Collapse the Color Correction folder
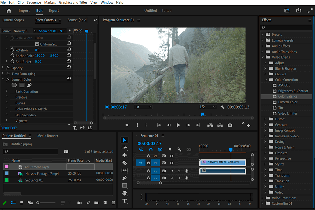This screenshot has height=210, width=315. (x=265, y=80)
